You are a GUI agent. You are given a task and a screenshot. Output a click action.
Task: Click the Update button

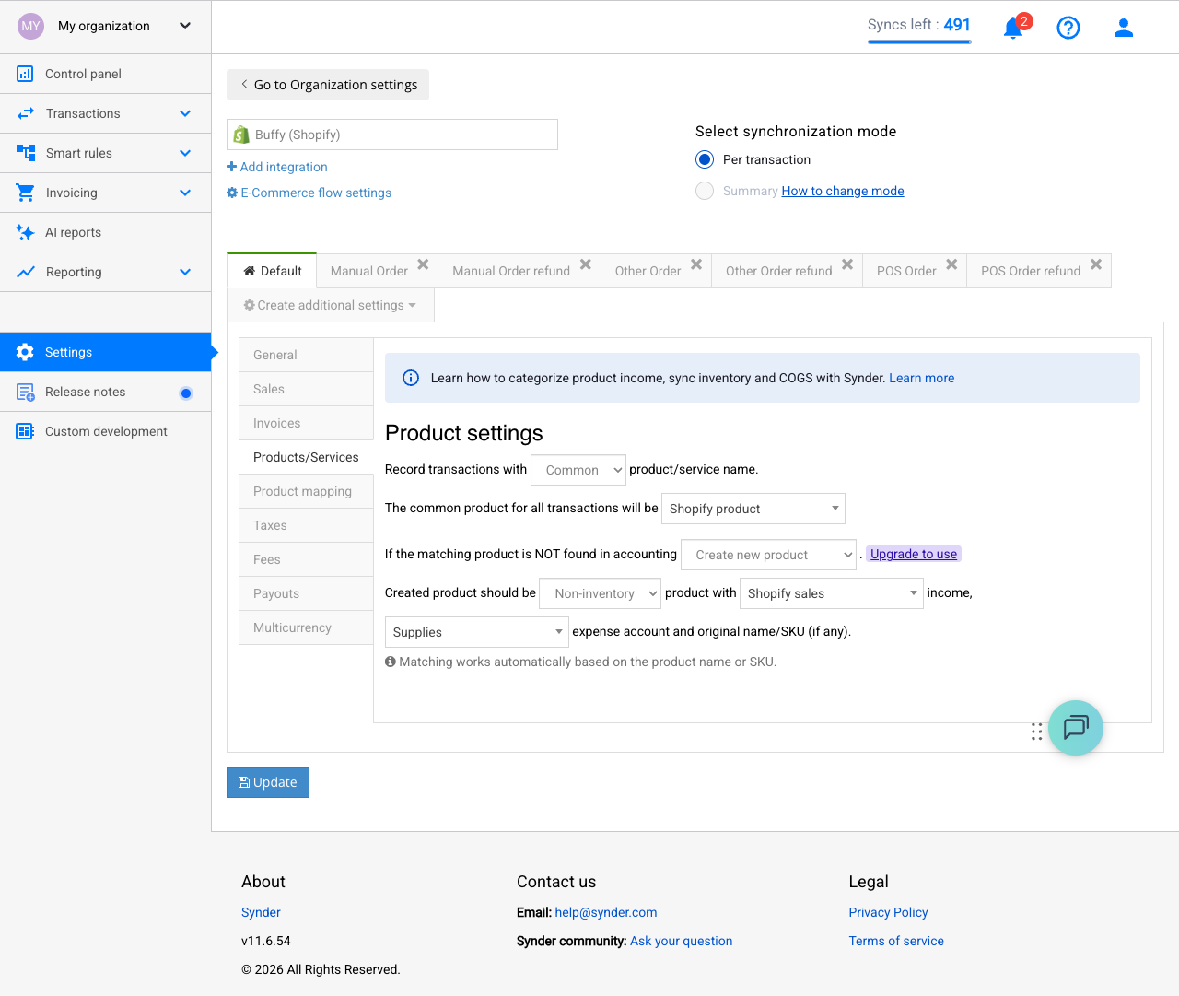pos(267,781)
